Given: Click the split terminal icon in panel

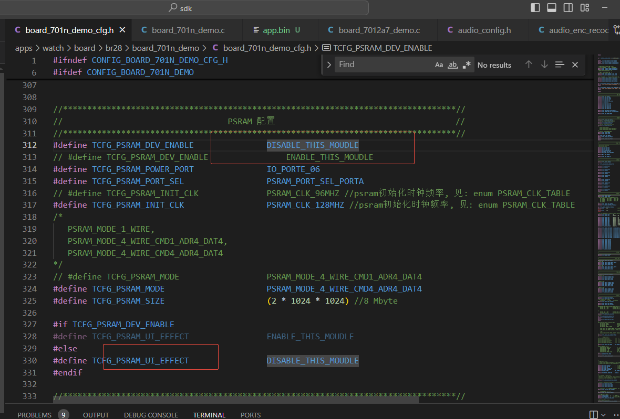Looking at the screenshot, I should (x=594, y=414).
